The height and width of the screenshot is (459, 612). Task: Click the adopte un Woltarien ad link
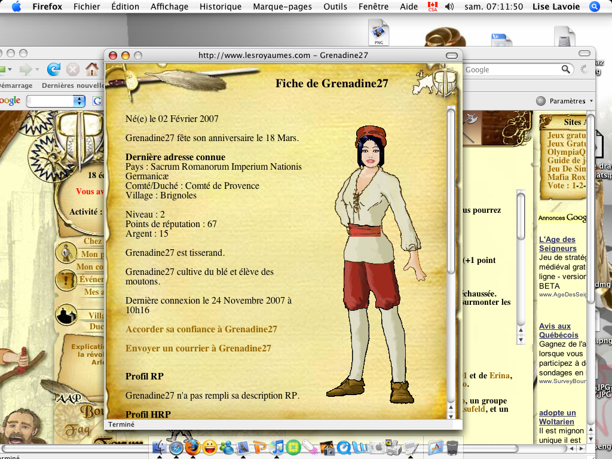click(x=558, y=417)
